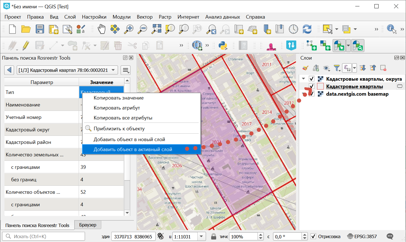Open the Модули menu
Screen dimensions: 406x242
121,17
